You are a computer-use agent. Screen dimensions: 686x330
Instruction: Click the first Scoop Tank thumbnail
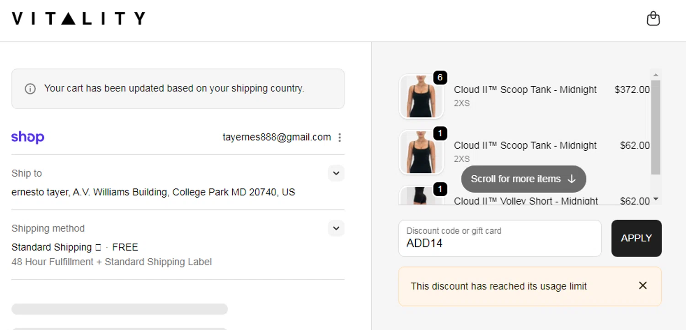point(421,97)
